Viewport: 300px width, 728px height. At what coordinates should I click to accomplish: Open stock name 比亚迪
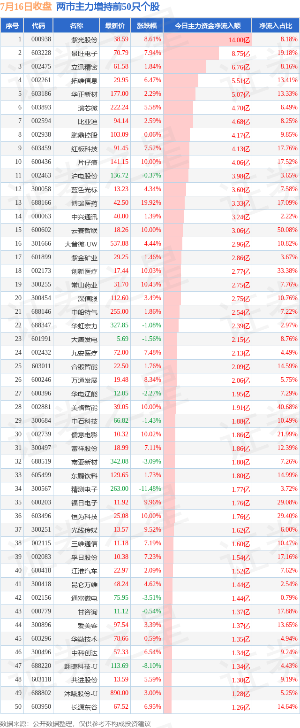(88, 121)
